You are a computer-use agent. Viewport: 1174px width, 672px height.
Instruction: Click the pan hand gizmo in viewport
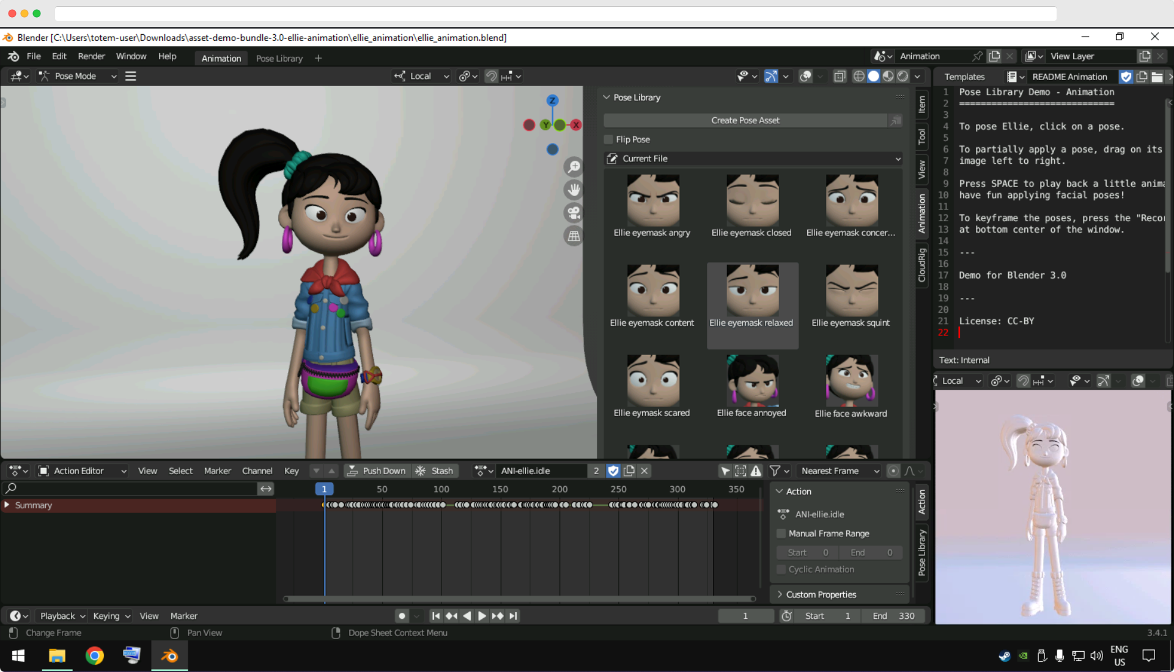pos(574,190)
